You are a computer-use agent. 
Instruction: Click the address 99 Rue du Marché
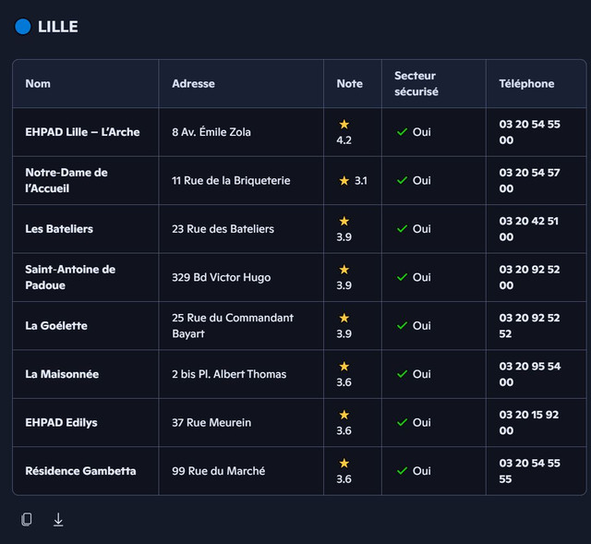pyautogui.click(x=219, y=471)
